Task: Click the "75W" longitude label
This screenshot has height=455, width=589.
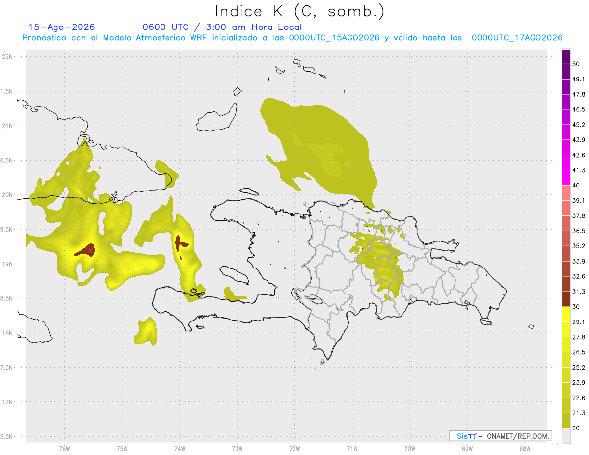Action: pos(122,448)
